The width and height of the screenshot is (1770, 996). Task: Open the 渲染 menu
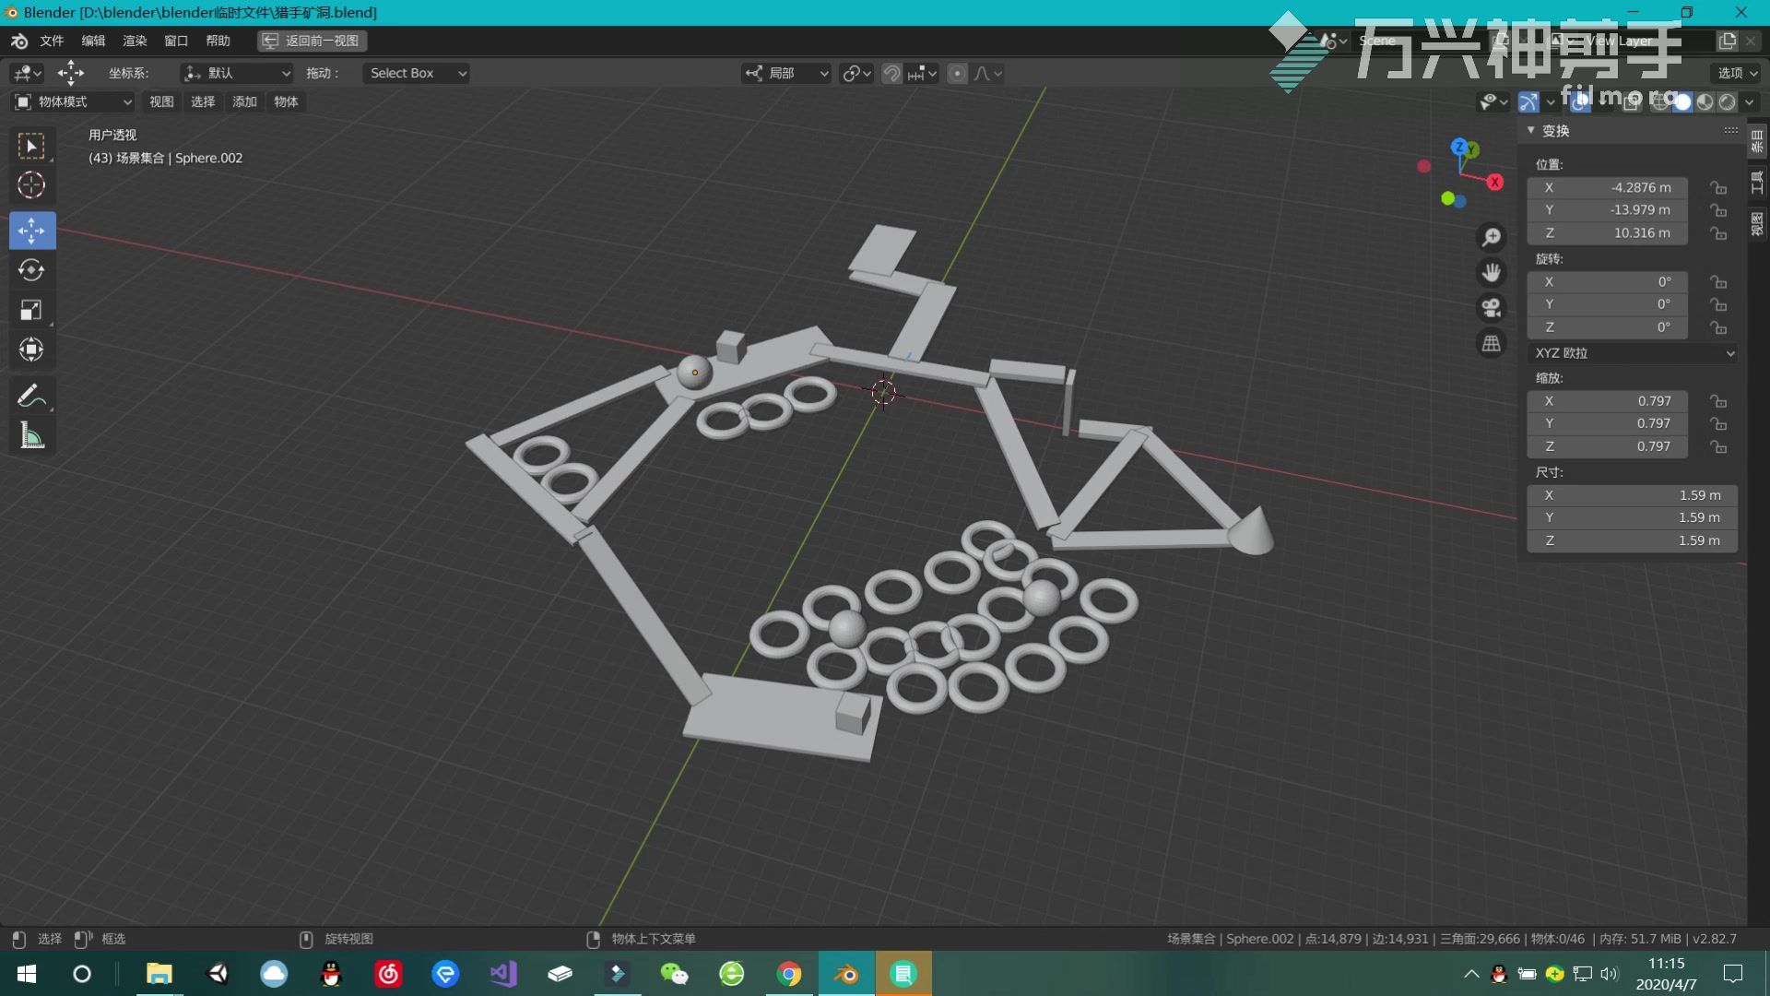[x=135, y=41]
